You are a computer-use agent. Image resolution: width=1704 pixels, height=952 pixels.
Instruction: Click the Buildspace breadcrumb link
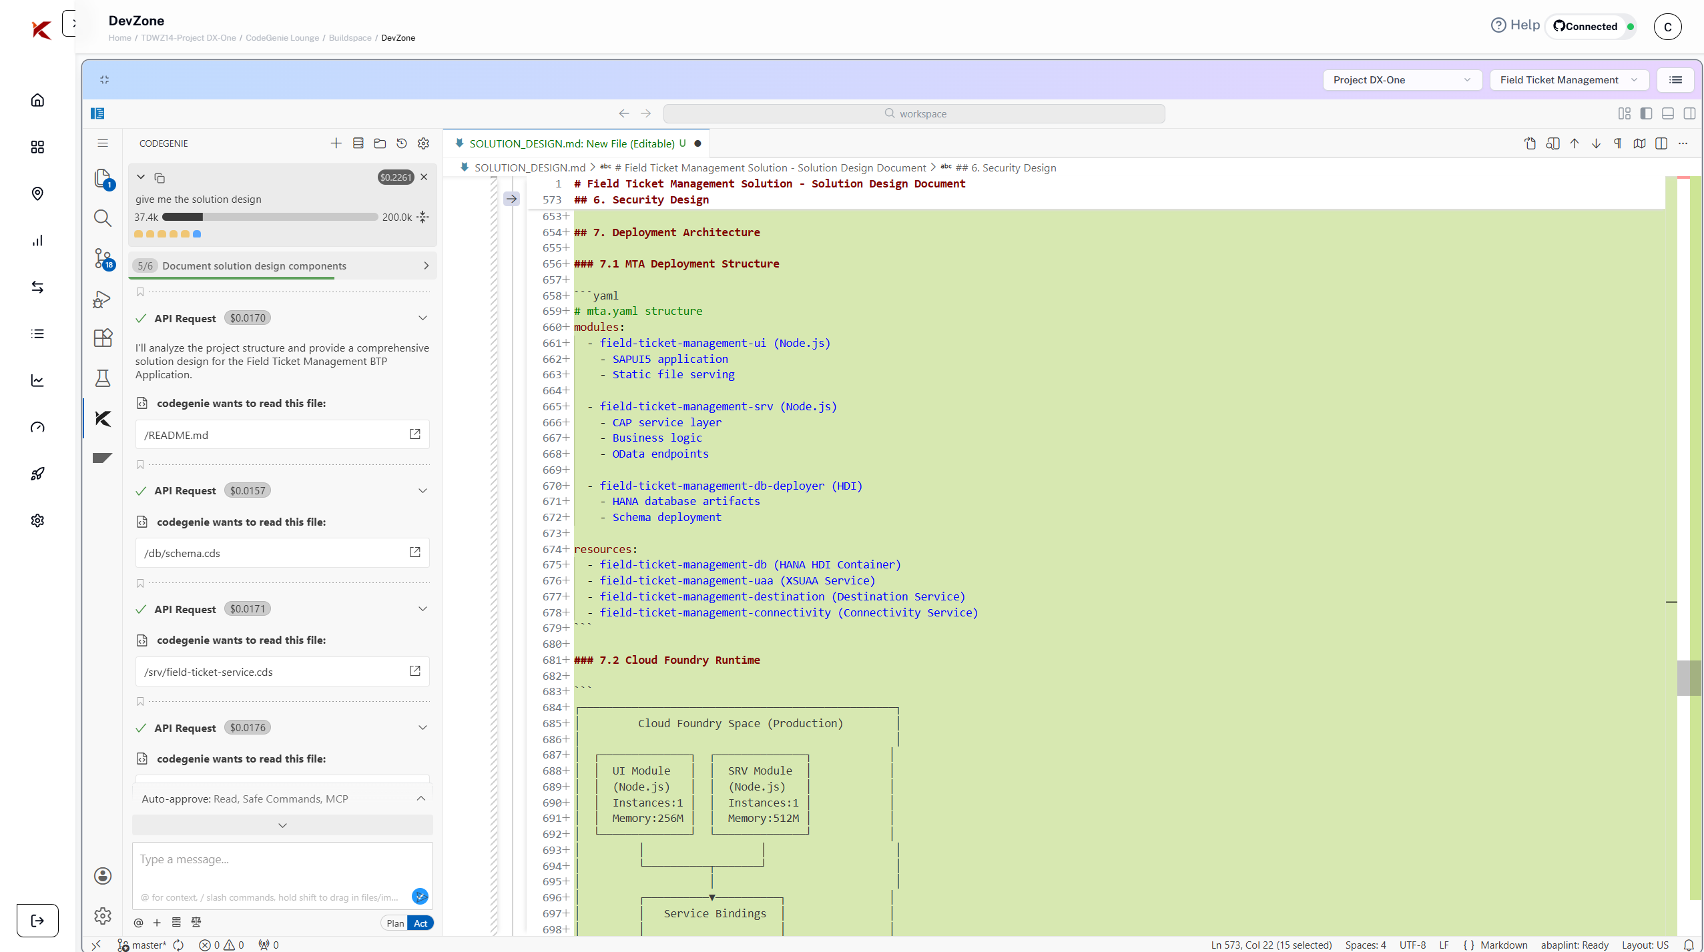tap(350, 38)
